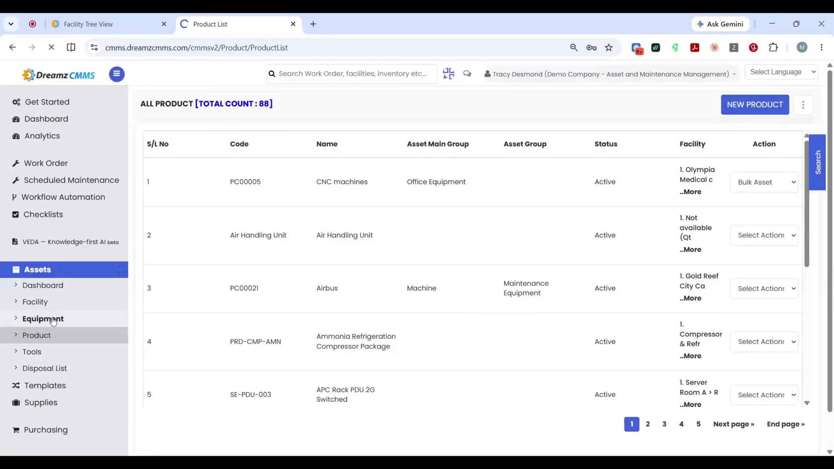Viewport: 834px width, 469px height.
Task: Go to page 2 of products
Action: pos(648,424)
